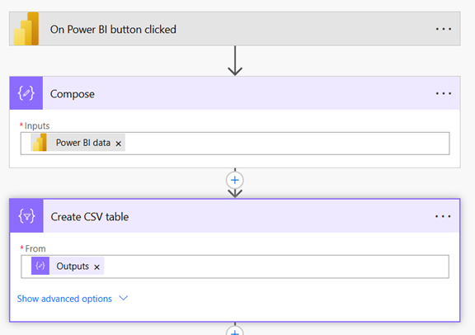Insert a step after Compose with plus button
The height and width of the screenshot is (335, 475).
tap(235, 180)
